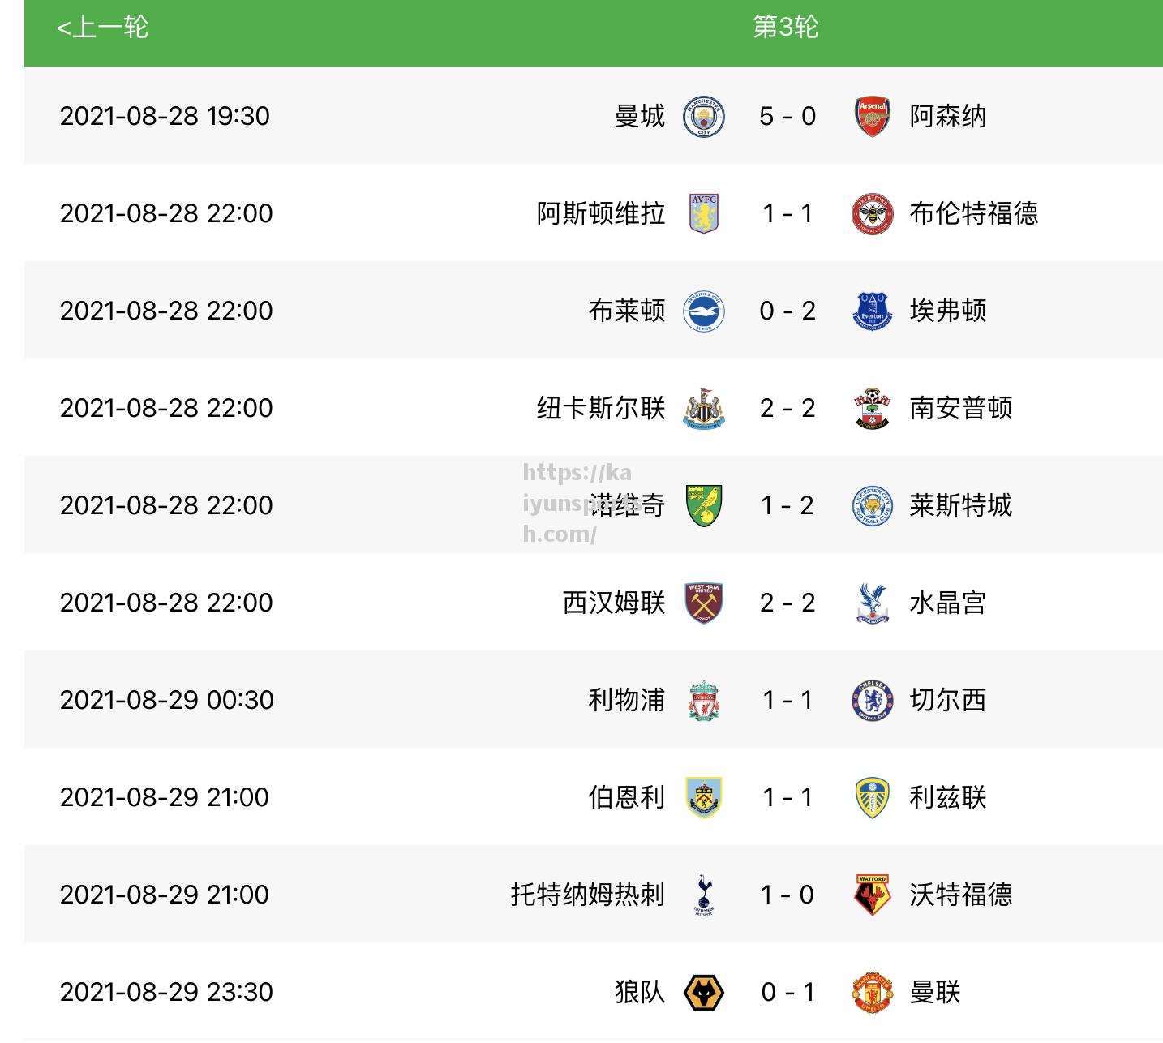Open the 第3轮 round header
1163x1043 pixels.
pos(785,28)
